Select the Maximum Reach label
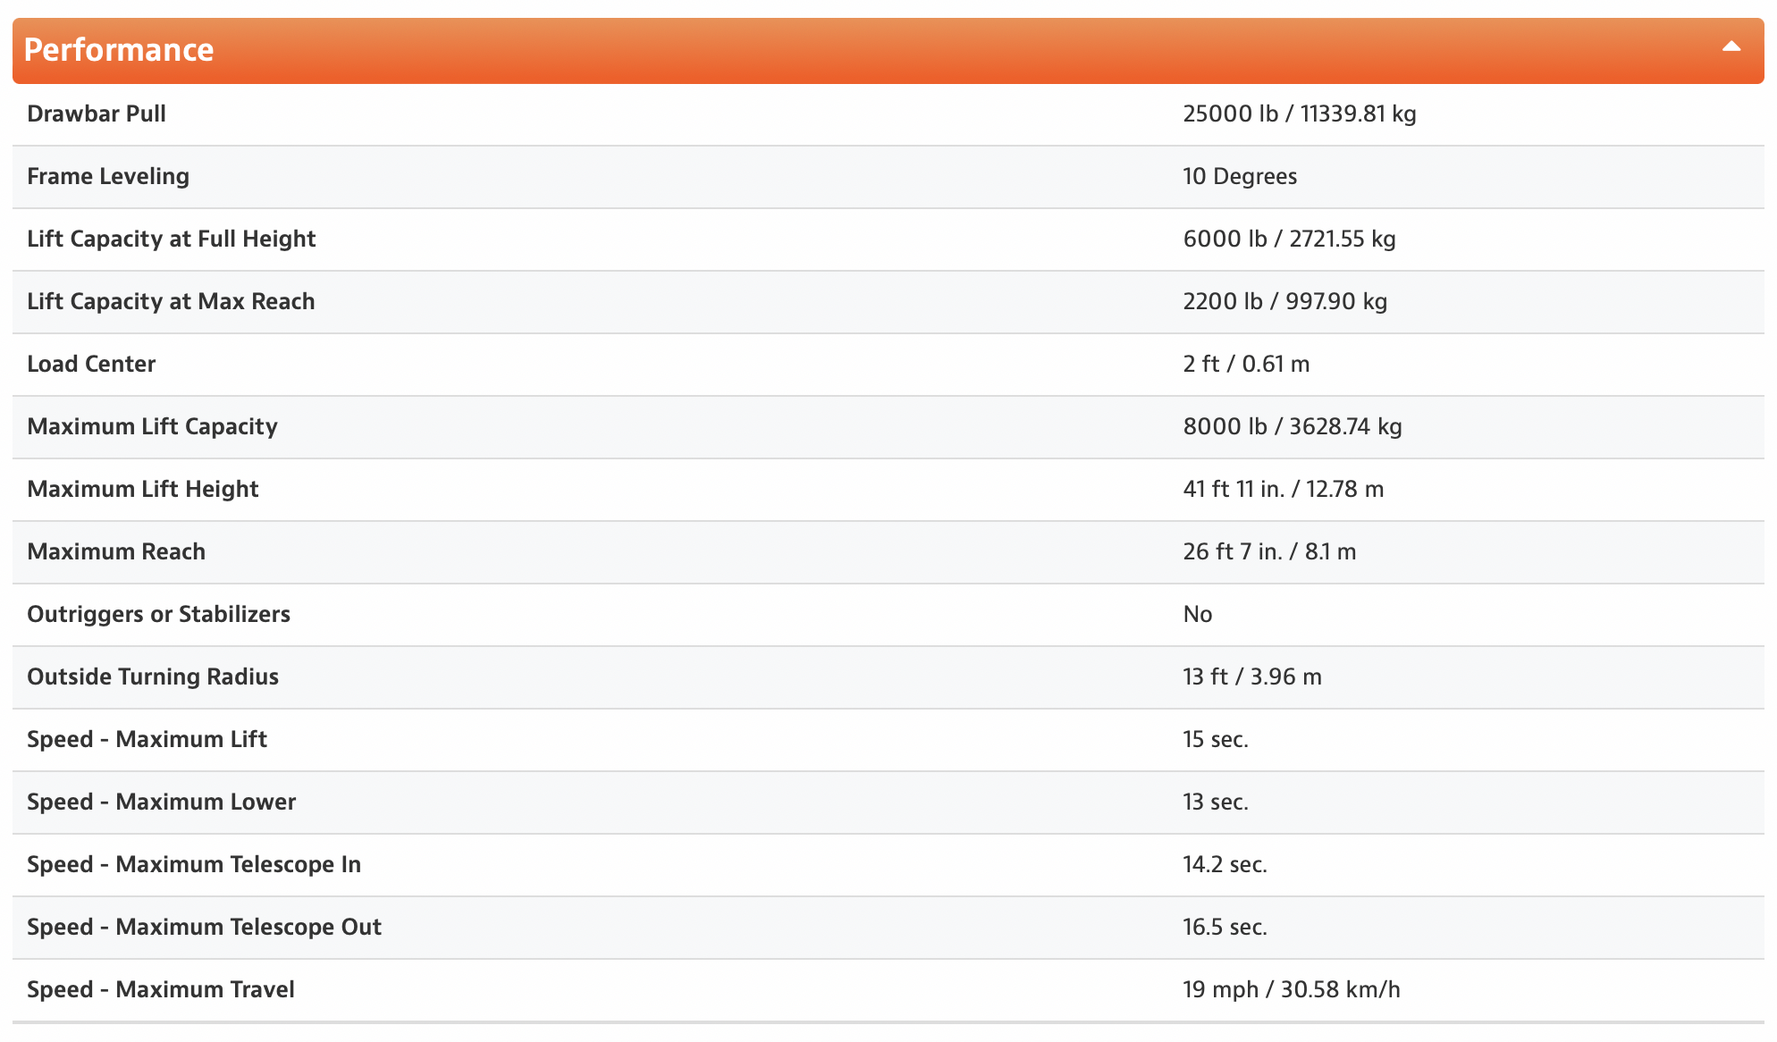Viewport: 1777px width, 1042px height. (116, 552)
